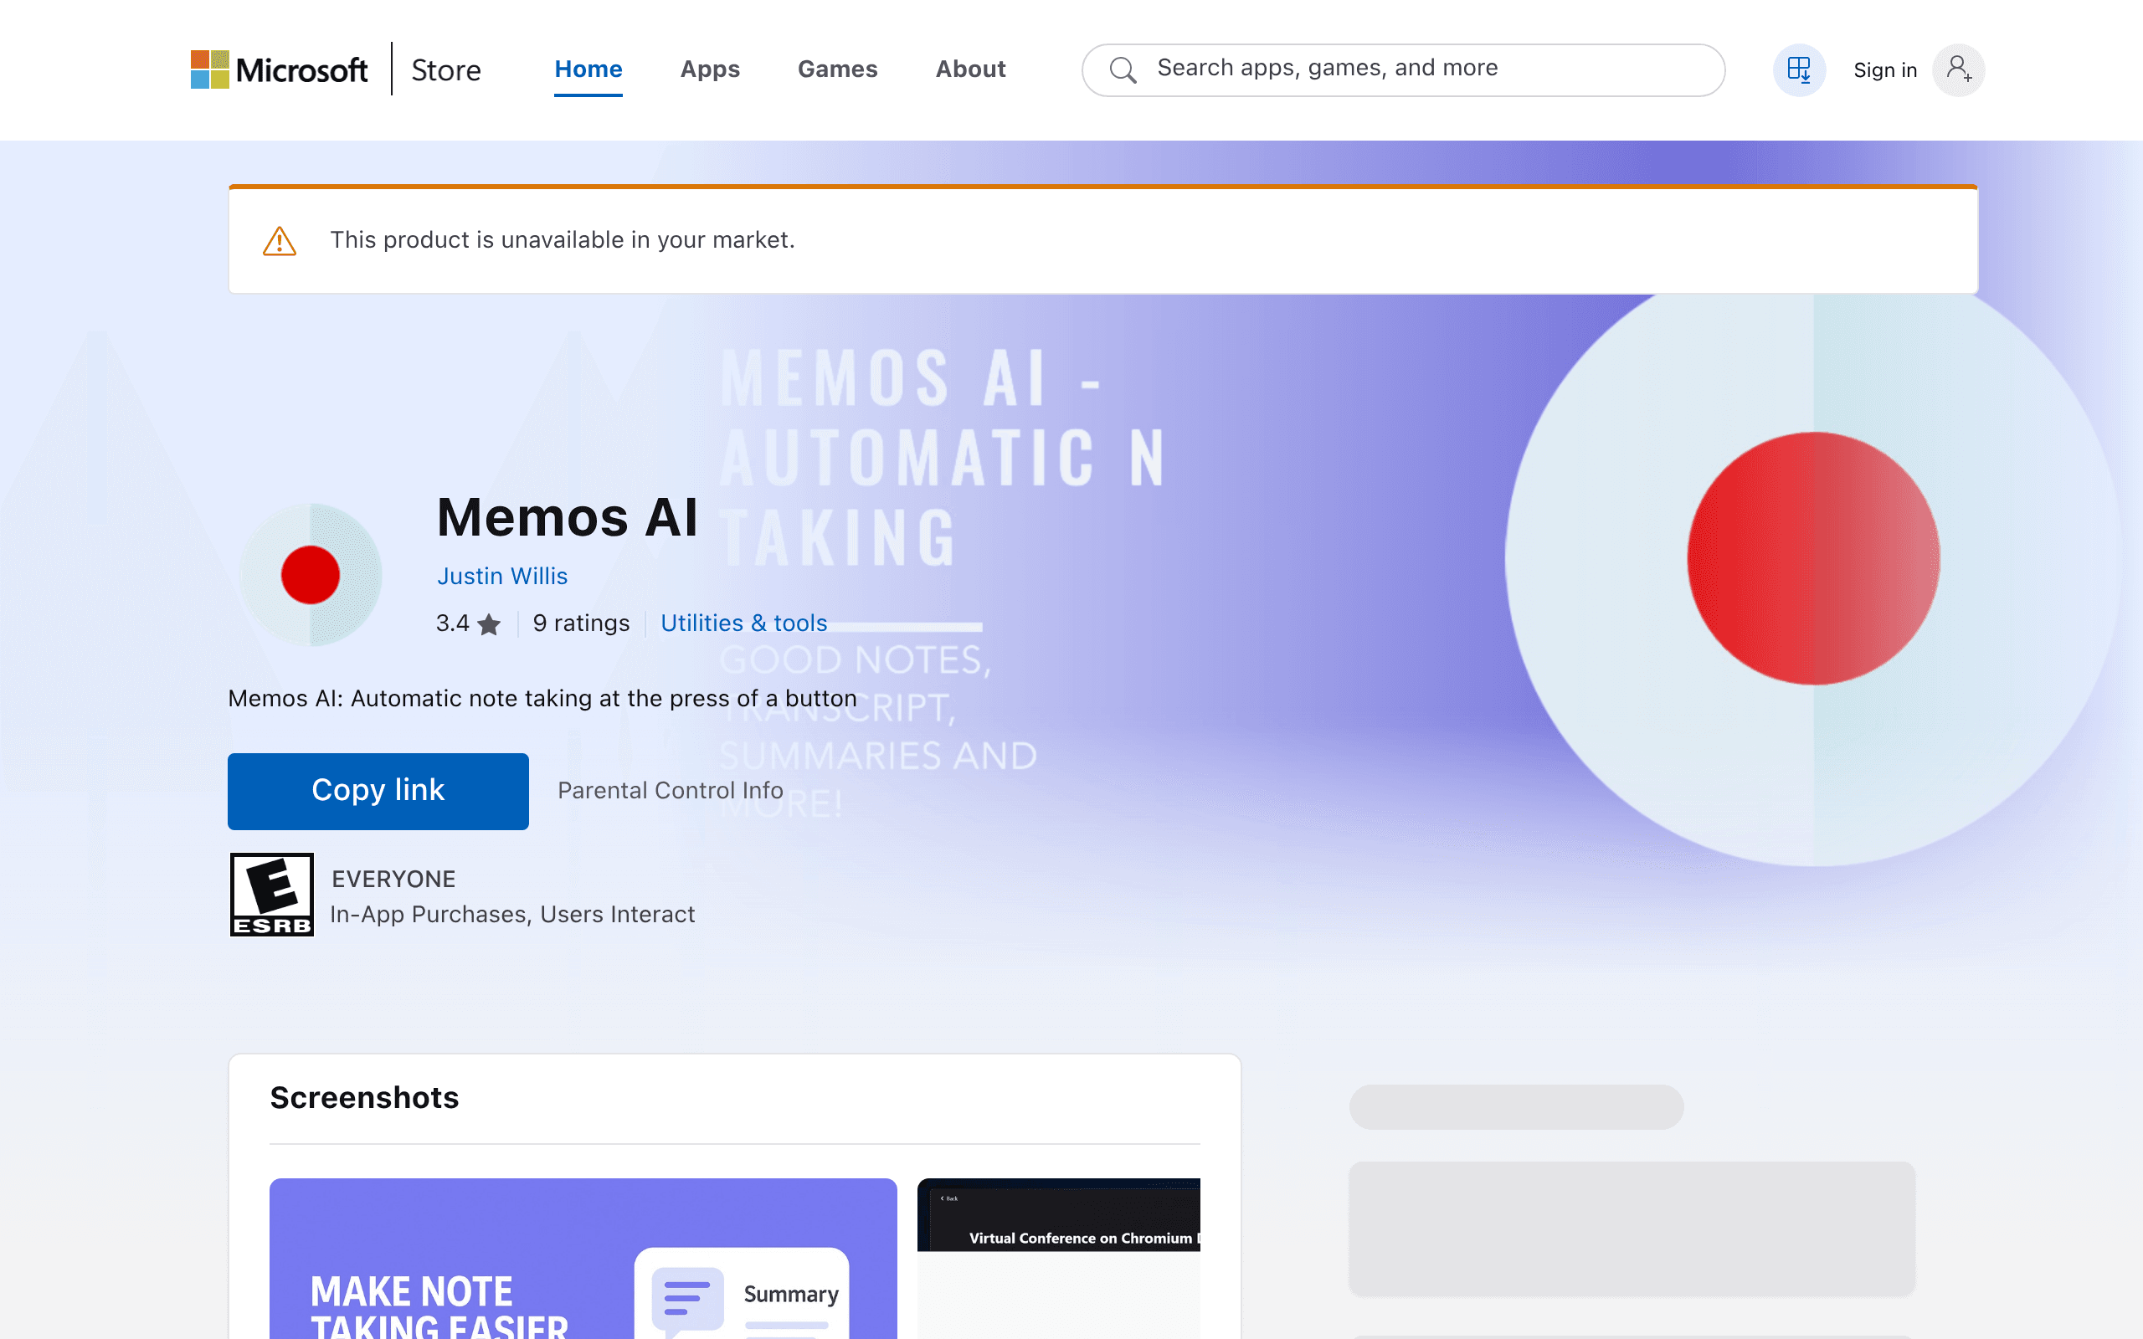
Task: Open the Utilities & tools category link
Action: click(x=744, y=623)
